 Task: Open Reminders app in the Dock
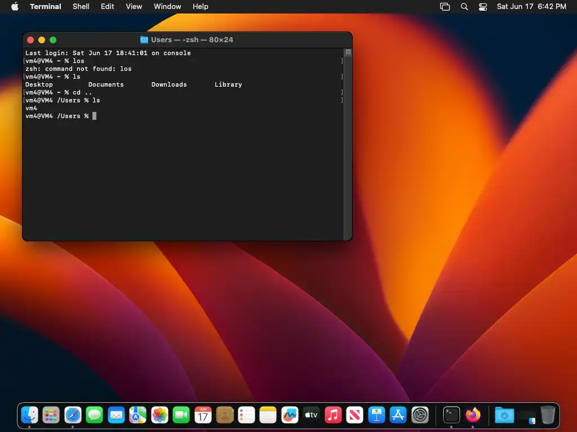[x=246, y=415]
